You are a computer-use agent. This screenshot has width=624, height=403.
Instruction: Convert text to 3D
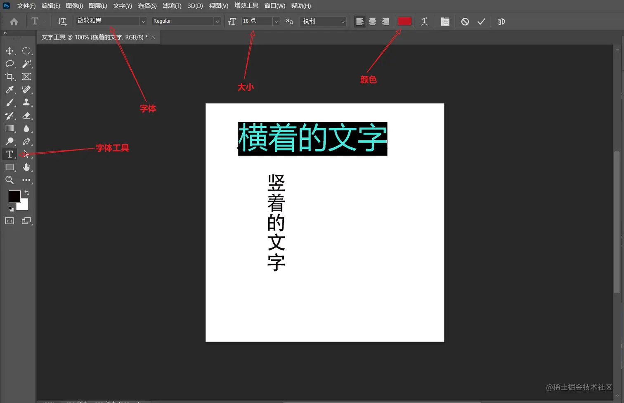pos(501,21)
